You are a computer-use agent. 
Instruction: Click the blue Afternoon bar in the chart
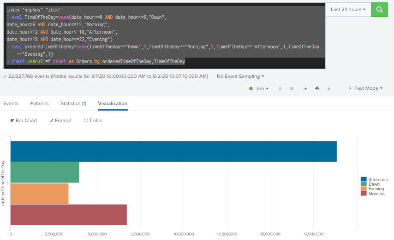173,152
